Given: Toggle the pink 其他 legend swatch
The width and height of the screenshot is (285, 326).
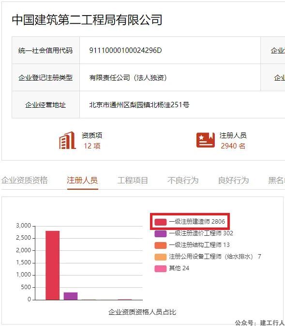Looking at the screenshot, I should tap(160, 268).
